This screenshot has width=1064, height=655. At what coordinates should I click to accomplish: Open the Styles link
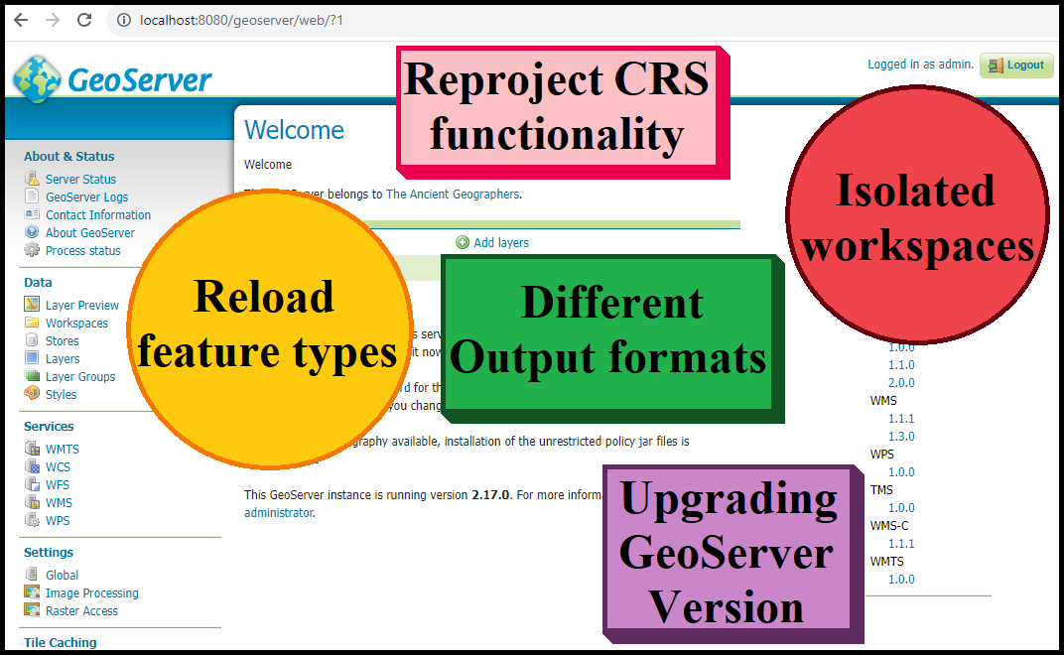click(x=62, y=394)
